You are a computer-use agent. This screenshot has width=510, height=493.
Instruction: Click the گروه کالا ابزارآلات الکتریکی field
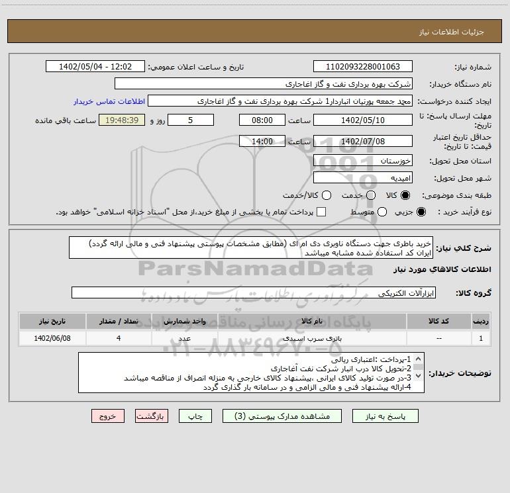pos(254,292)
